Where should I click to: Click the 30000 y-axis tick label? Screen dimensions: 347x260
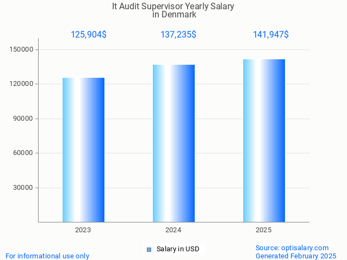(x=24, y=188)
